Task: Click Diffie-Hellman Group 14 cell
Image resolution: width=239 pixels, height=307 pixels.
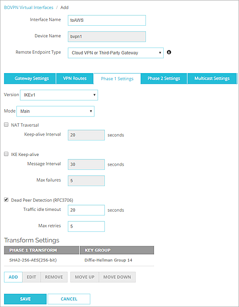Action: click(108, 260)
